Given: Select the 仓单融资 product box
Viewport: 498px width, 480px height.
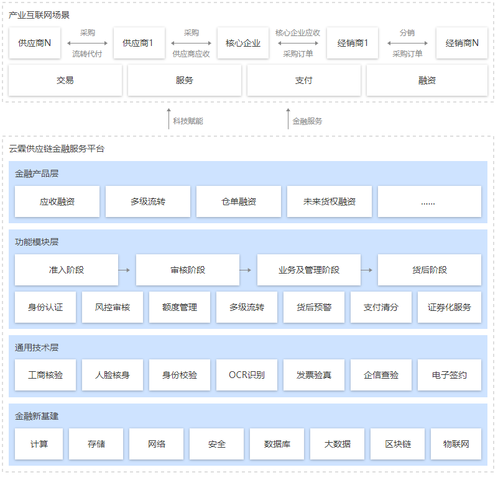Looking at the screenshot, I should 239,201.
